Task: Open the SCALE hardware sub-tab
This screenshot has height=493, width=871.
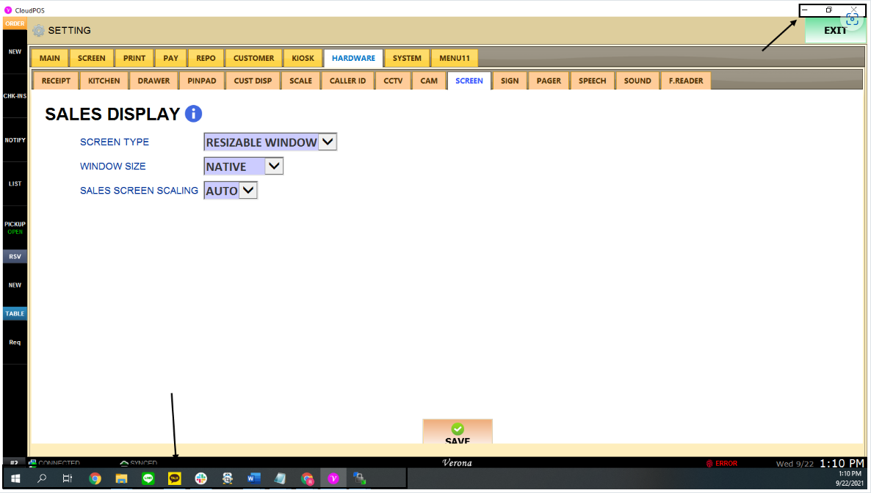Action: click(300, 81)
